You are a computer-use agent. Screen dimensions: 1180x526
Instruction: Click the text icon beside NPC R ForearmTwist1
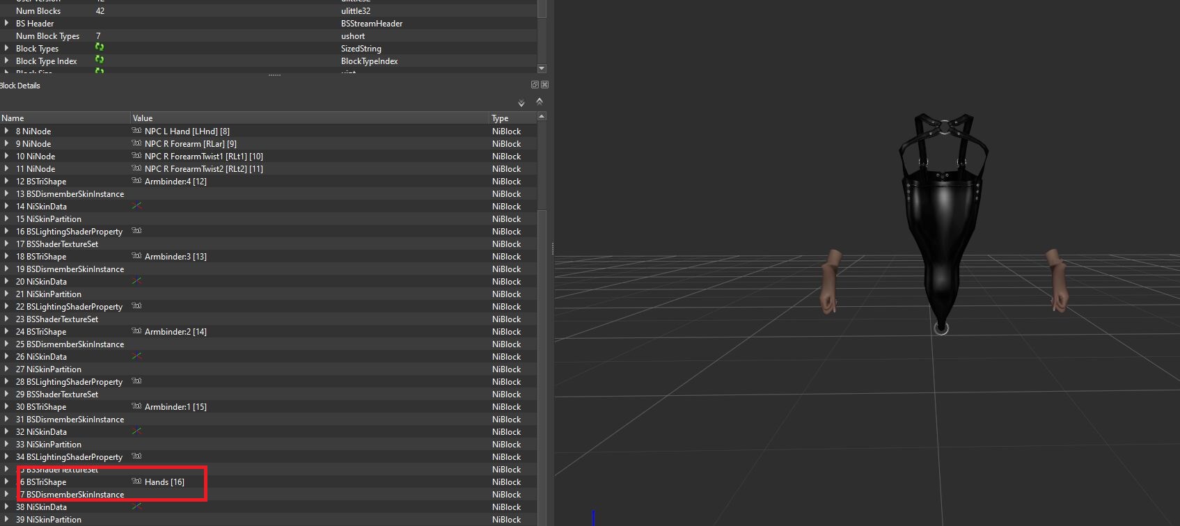pos(136,155)
